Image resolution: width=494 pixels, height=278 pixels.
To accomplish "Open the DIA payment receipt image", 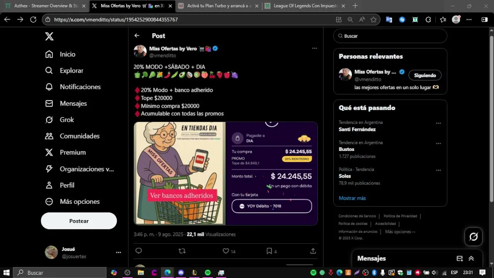I will click(x=272, y=173).
